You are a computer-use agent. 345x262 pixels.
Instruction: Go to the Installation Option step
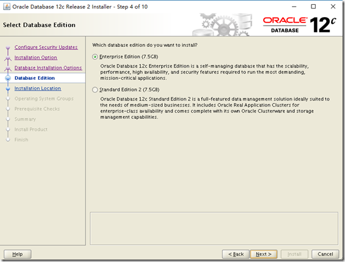pyautogui.click(x=36, y=58)
